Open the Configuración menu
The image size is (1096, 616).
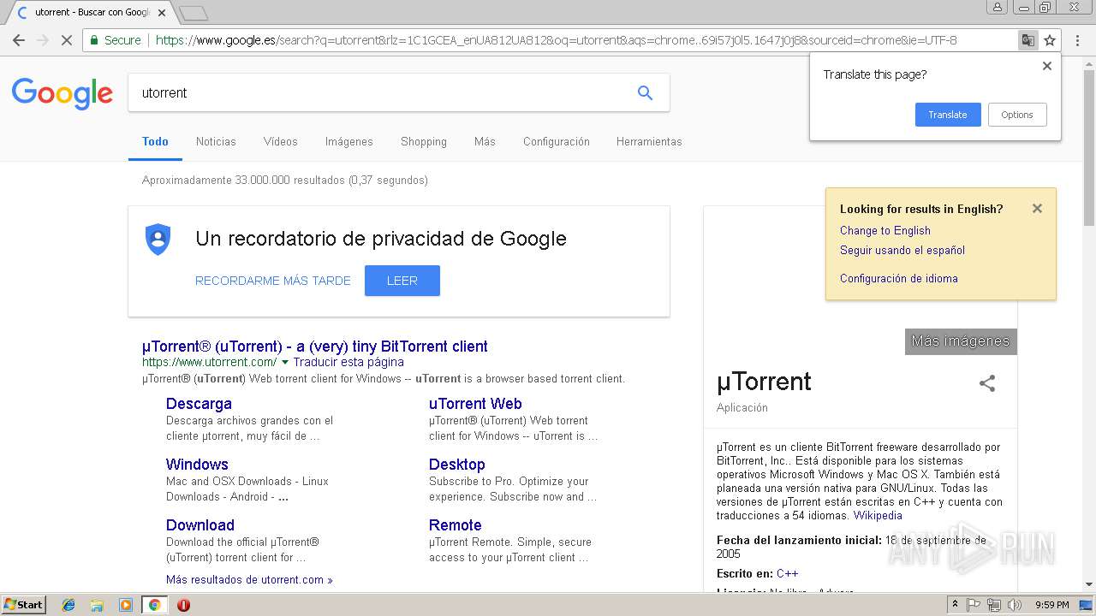557,142
